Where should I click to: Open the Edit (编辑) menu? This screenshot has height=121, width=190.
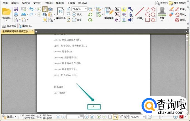(15, 3)
